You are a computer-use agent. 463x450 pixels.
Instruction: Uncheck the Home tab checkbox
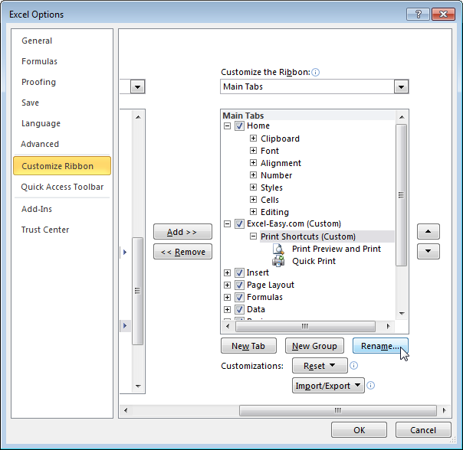pyautogui.click(x=239, y=126)
